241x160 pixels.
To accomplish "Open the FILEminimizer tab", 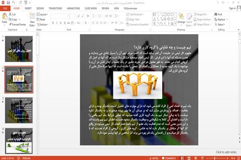I will pos(130,8).
